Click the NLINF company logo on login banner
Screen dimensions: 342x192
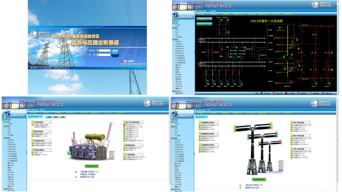[130, 61]
